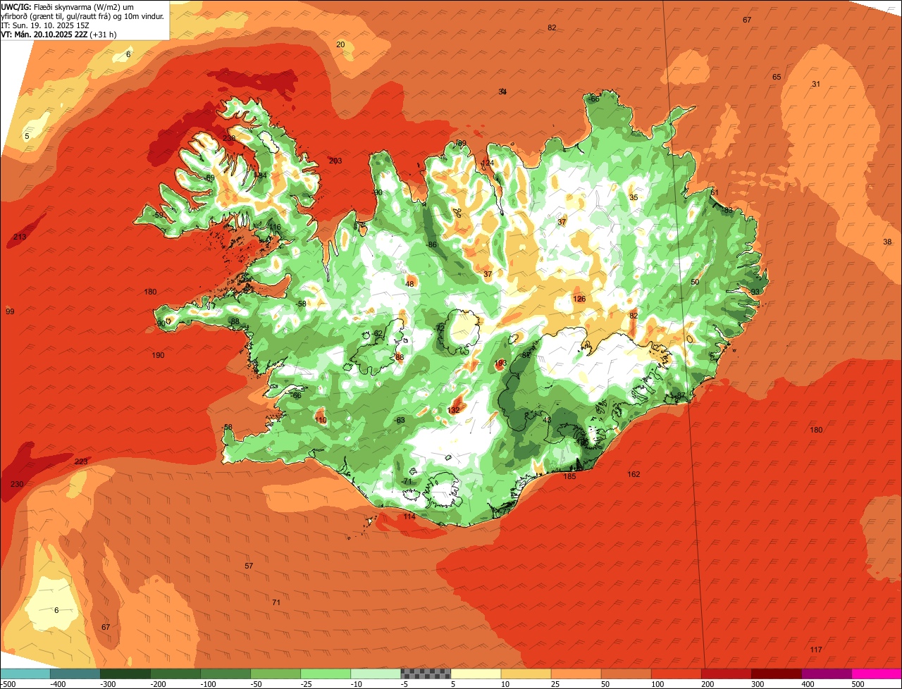The image size is (902, 689).
Task: Click the map value "190" off the west coast
Action: tap(158, 356)
